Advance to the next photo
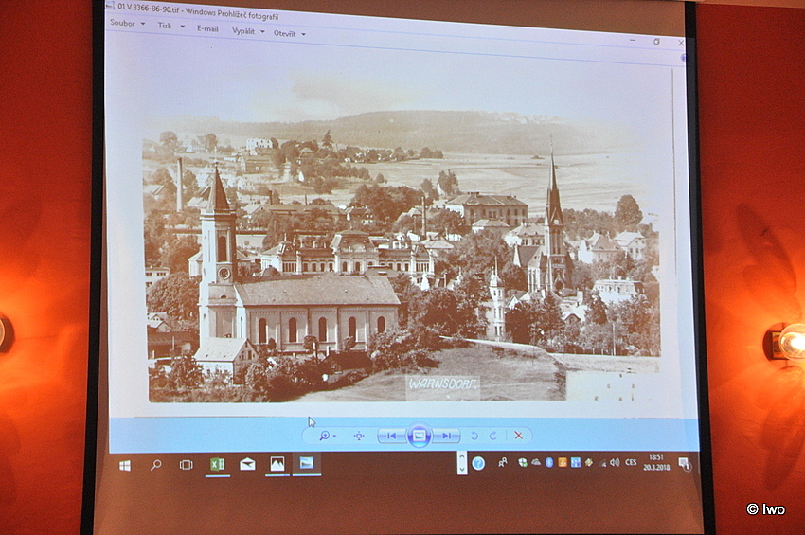Screen dimensions: 805x535 (446, 436)
